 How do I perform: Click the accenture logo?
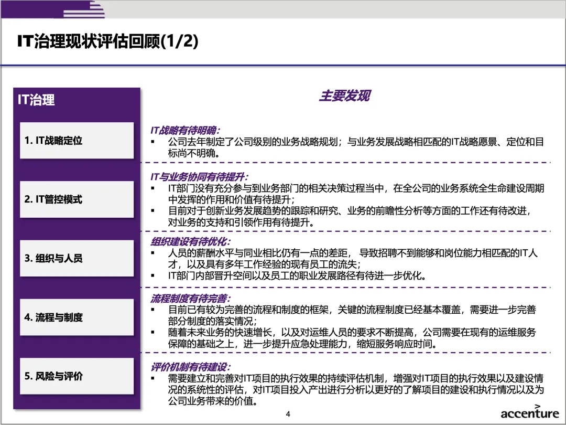coord(529,412)
